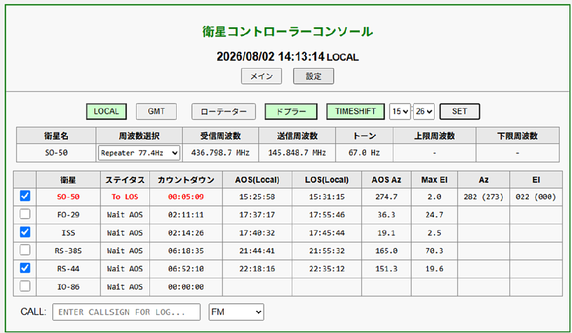The width and height of the screenshot is (572, 333).
Task: Click the LOS(Local) column header
Action: pyautogui.click(x=327, y=180)
